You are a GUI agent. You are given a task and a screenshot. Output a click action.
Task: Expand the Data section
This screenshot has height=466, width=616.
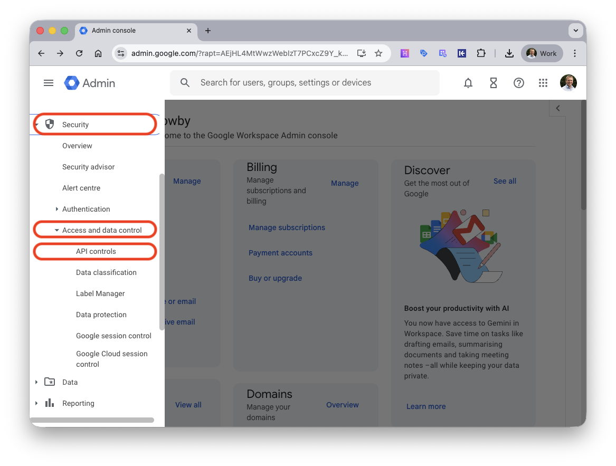click(36, 382)
